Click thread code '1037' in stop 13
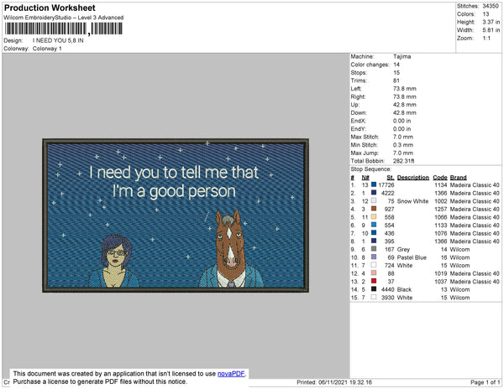The width and height of the screenshot is (504, 389). pyautogui.click(x=441, y=281)
